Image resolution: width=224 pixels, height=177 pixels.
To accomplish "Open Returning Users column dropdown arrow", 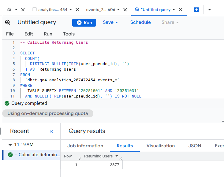I will pos(117,156).
